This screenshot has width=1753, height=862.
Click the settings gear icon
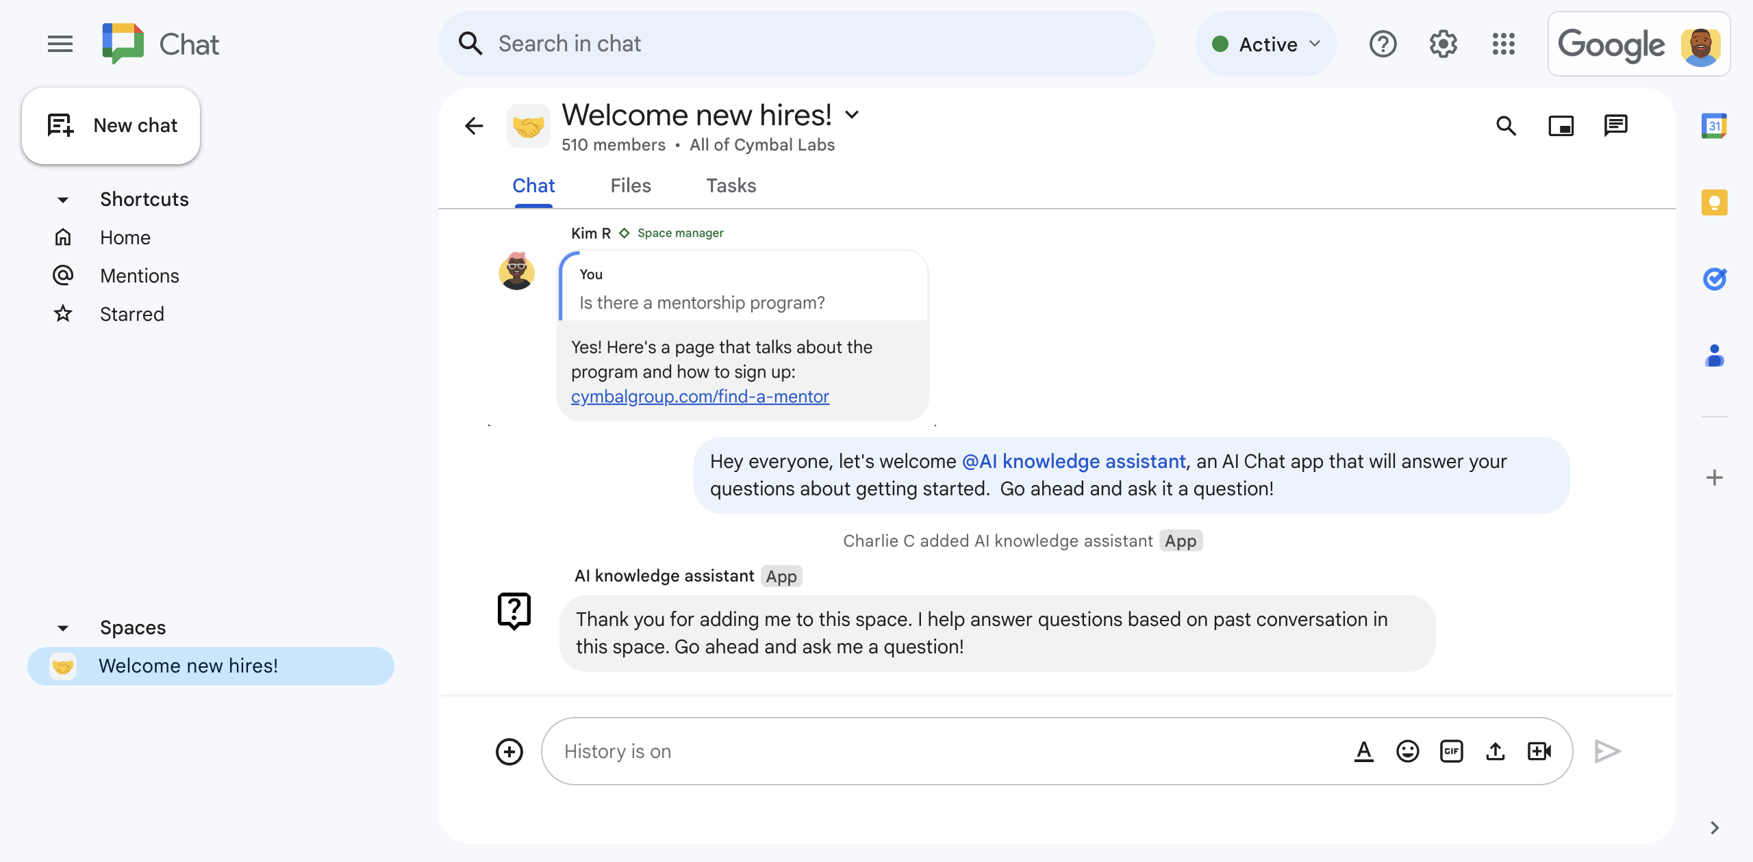coord(1444,44)
